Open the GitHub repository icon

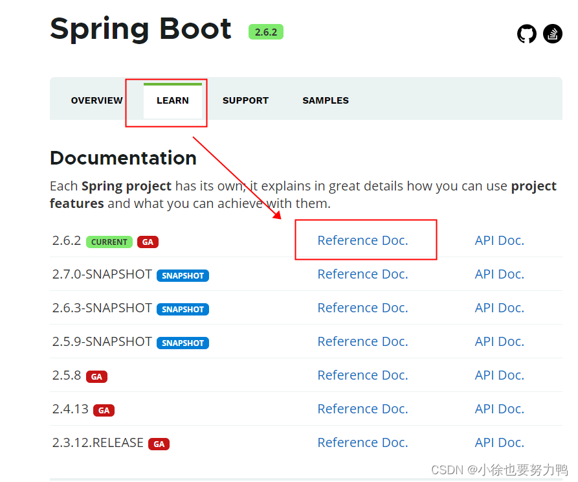point(526,34)
